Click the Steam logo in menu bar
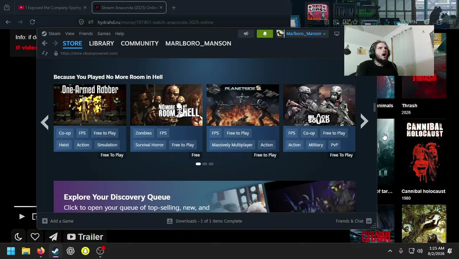459x259 pixels. point(44,33)
